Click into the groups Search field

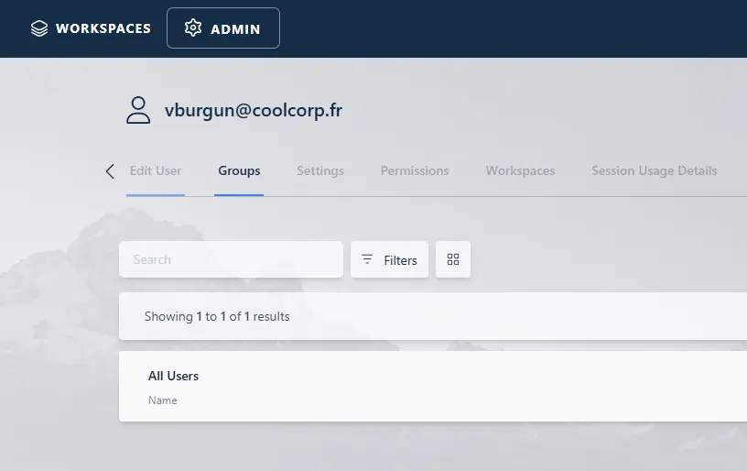coord(231,260)
